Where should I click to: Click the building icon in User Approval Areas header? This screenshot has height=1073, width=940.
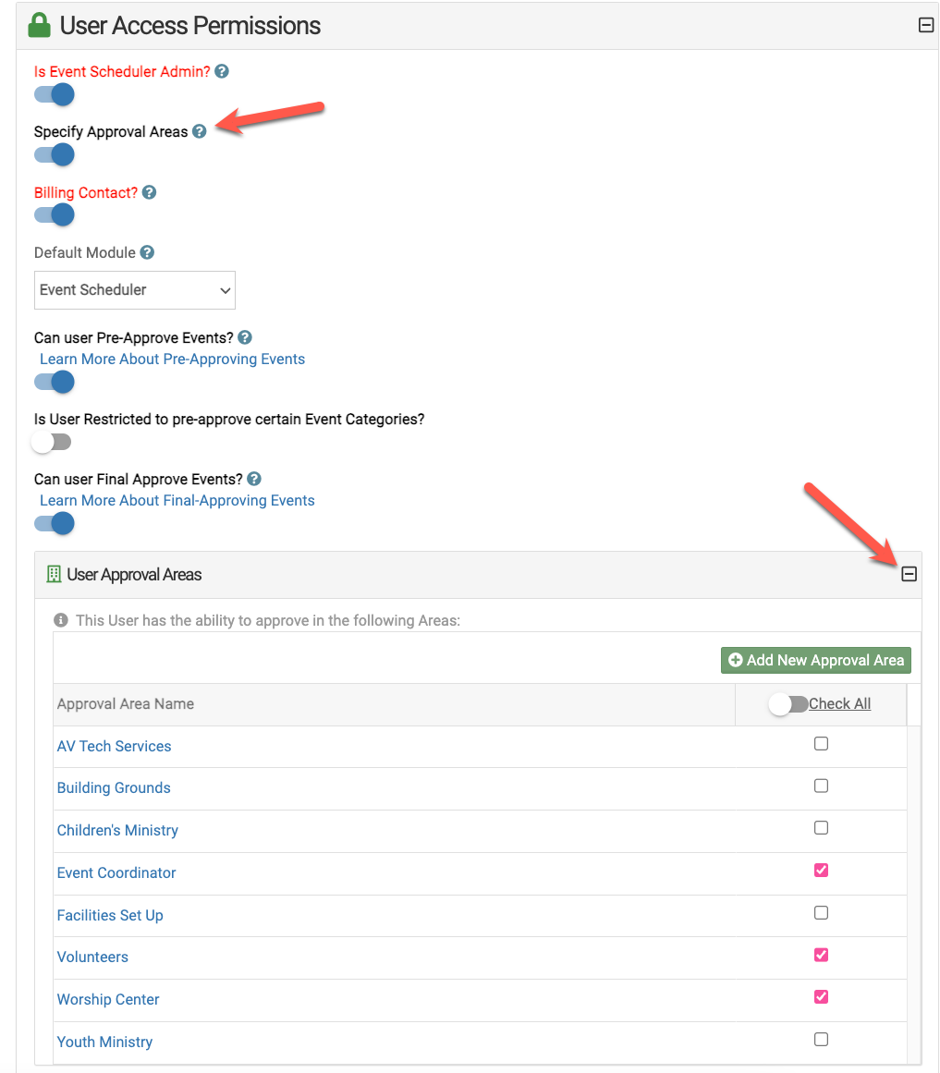(x=53, y=574)
